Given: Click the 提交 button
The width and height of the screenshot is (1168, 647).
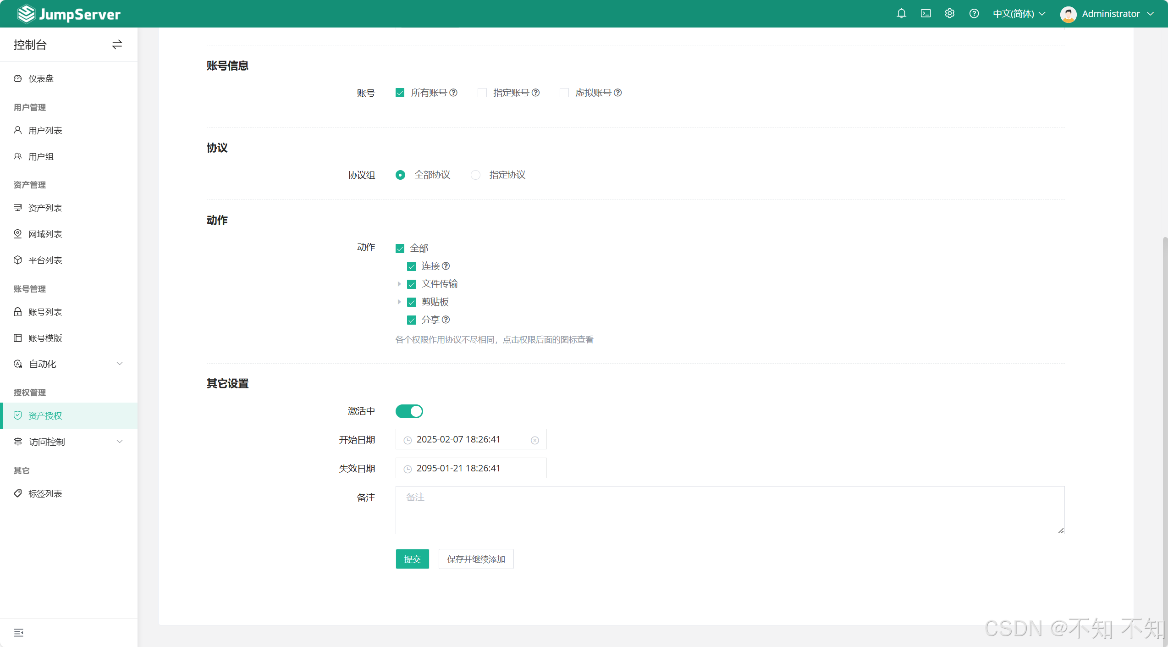Looking at the screenshot, I should click(x=412, y=559).
